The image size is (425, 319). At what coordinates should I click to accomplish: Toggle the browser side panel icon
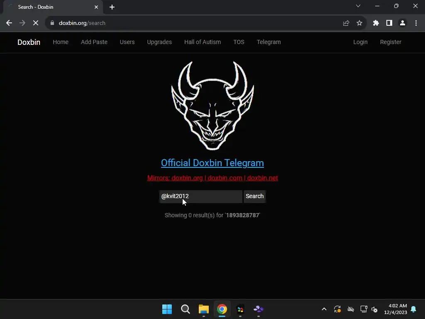tap(389, 23)
